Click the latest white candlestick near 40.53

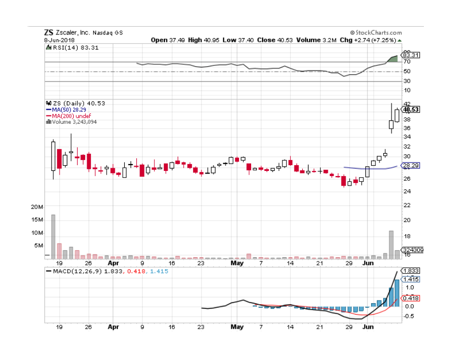(x=397, y=116)
